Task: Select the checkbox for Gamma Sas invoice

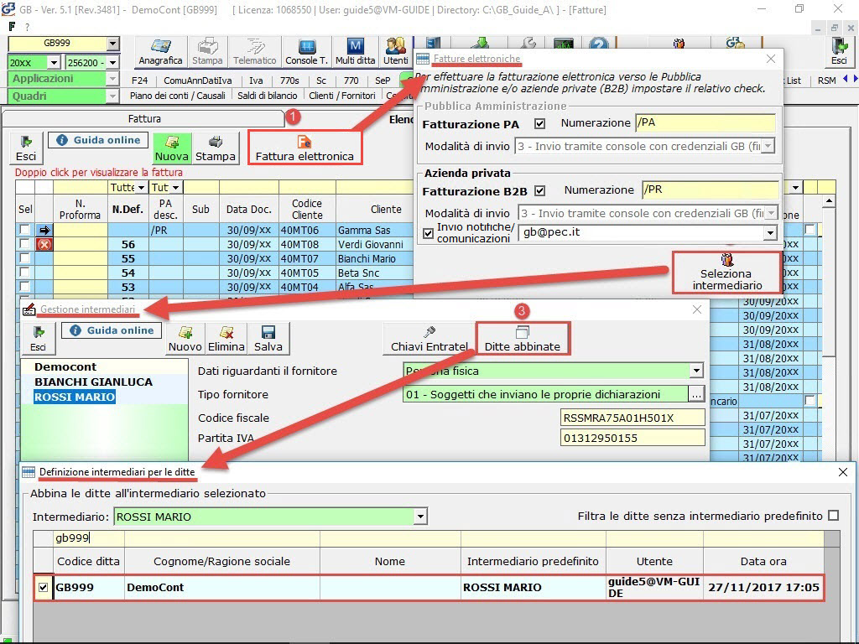Action: coord(24,230)
